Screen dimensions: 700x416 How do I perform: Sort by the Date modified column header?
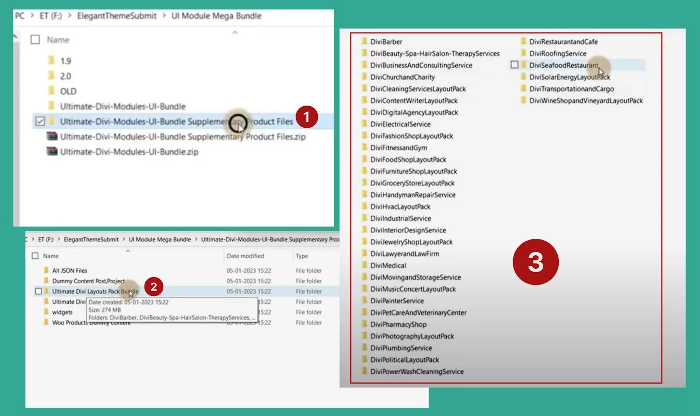(245, 256)
